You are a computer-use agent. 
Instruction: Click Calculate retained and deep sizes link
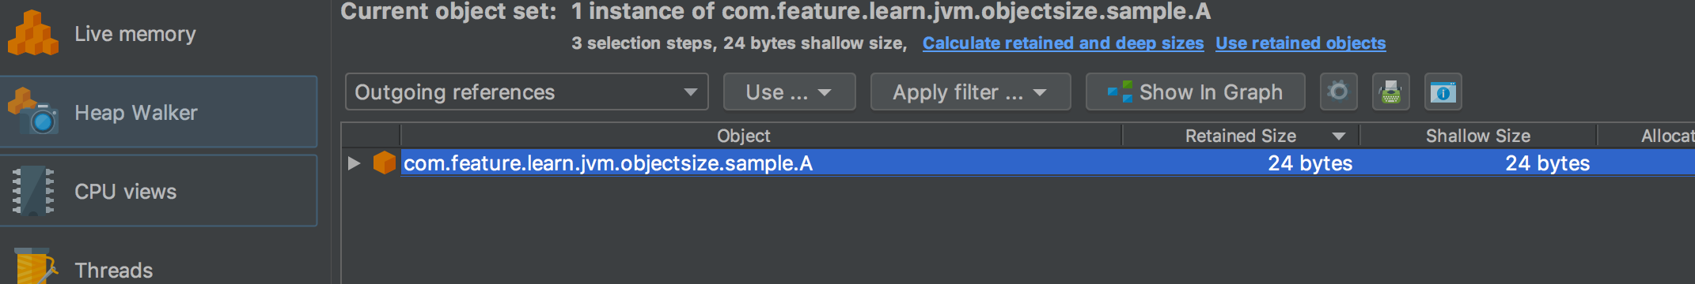1063,43
